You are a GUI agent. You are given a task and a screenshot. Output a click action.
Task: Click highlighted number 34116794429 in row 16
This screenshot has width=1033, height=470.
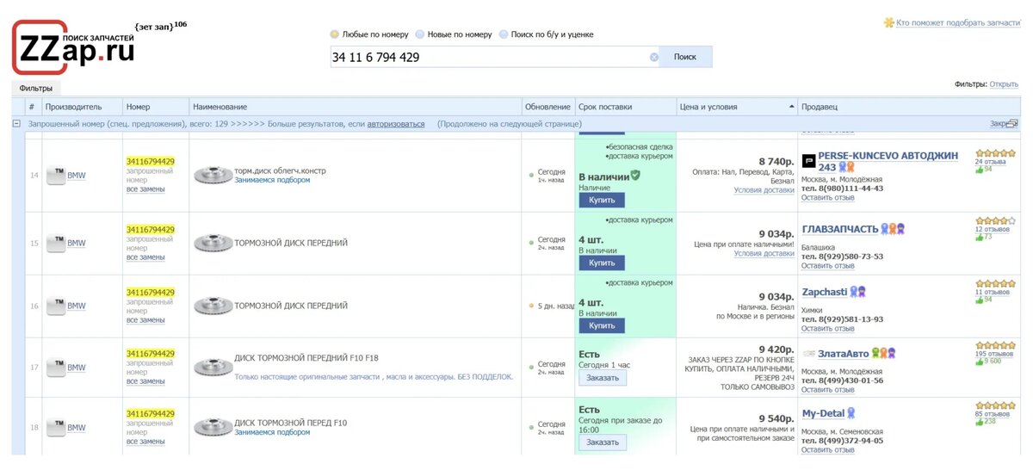pos(151,292)
